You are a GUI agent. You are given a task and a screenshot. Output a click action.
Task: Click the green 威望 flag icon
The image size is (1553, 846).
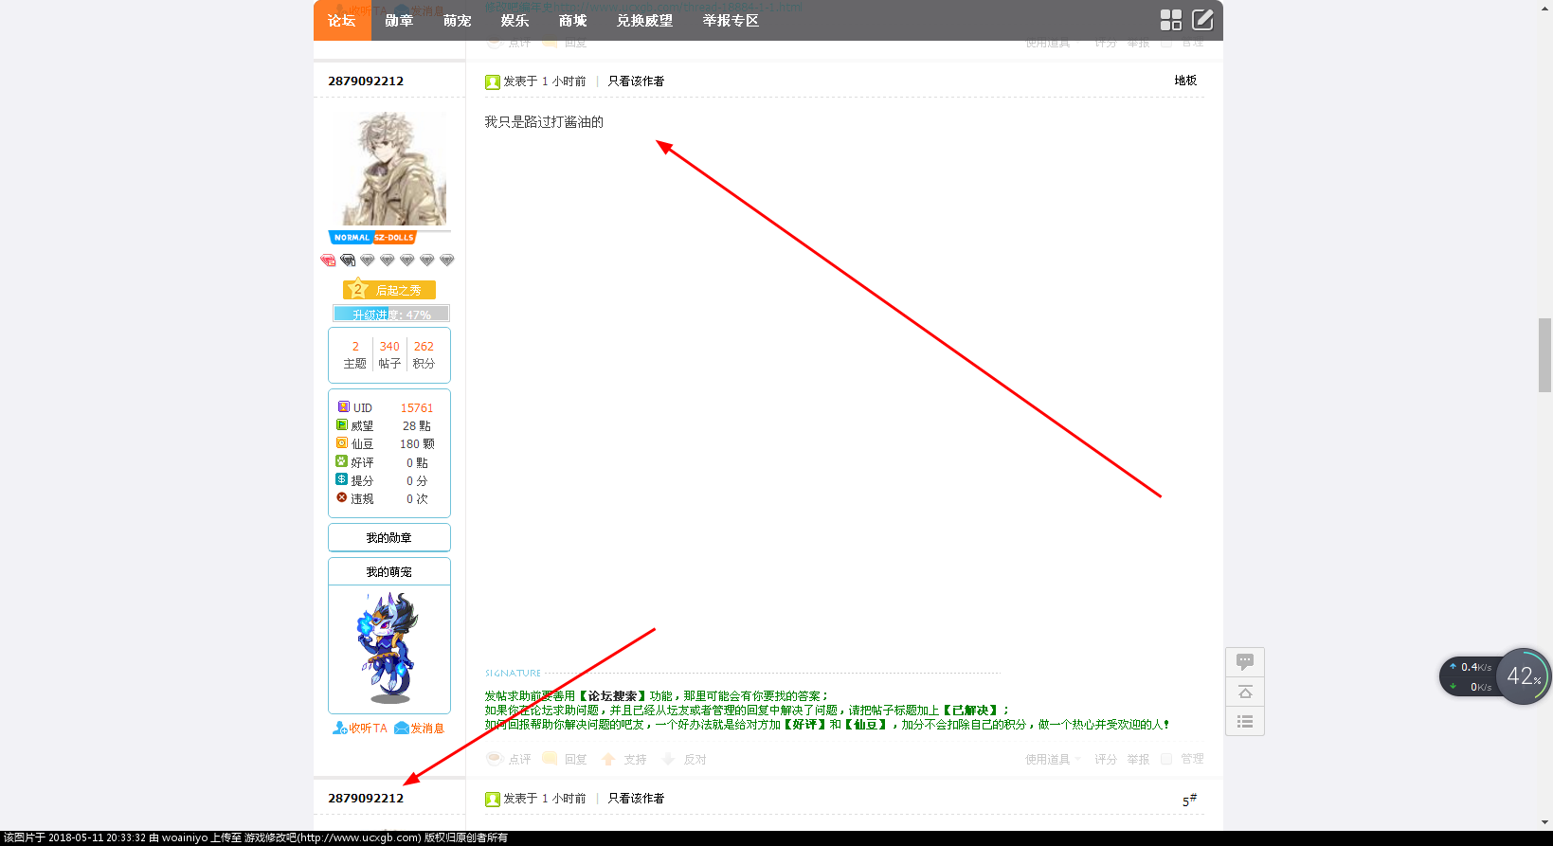click(342, 425)
